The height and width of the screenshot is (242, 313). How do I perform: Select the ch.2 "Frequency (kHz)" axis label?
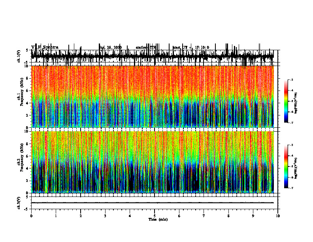pos(22,157)
